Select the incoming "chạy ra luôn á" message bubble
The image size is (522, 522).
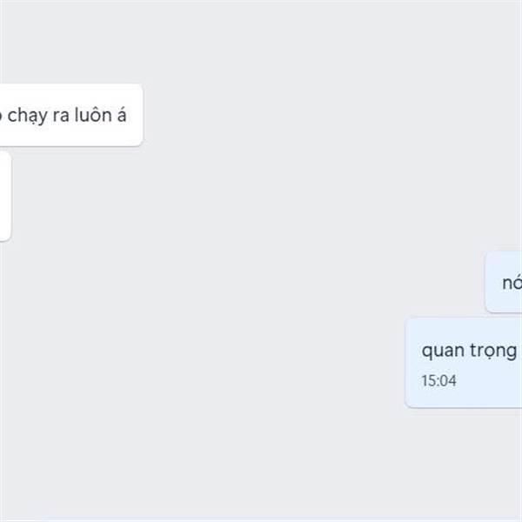[71, 115]
